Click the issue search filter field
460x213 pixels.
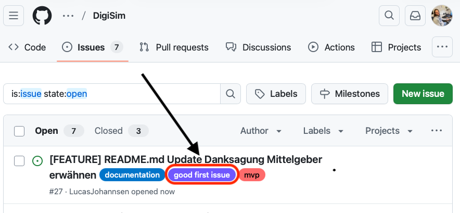pos(112,94)
